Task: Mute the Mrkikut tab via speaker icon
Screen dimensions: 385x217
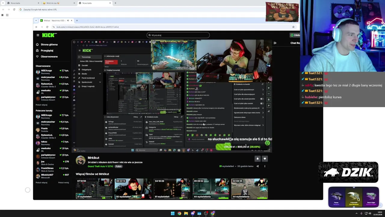Action: point(68,20)
